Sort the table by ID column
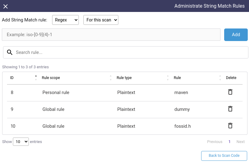 click(x=36, y=78)
